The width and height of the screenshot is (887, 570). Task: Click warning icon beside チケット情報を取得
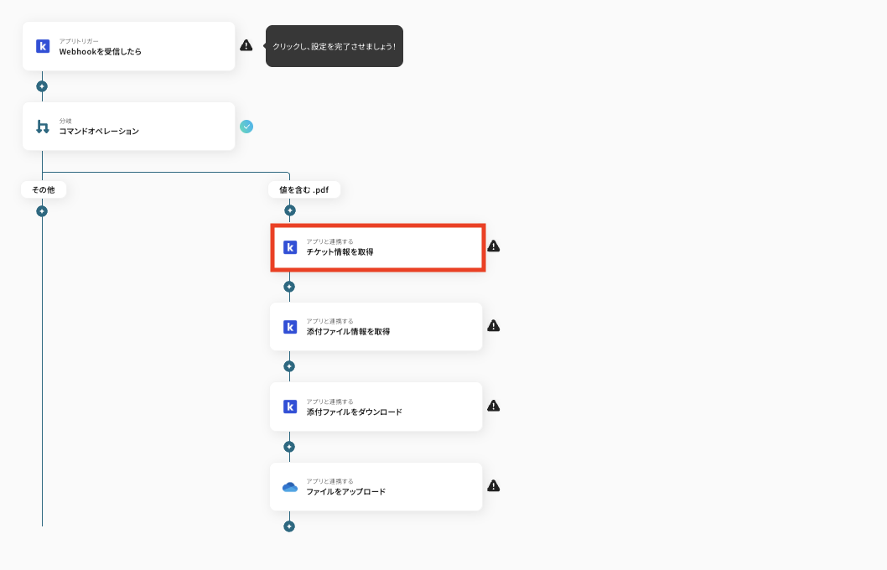(x=493, y=246)
